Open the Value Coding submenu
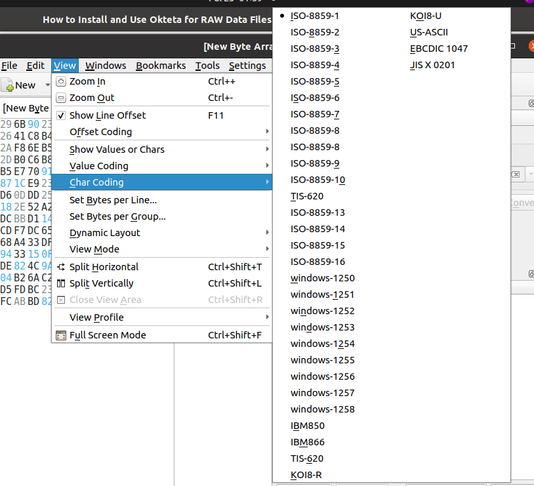The height and width of the screenshot is (486, 534). (x=162, y=166)
